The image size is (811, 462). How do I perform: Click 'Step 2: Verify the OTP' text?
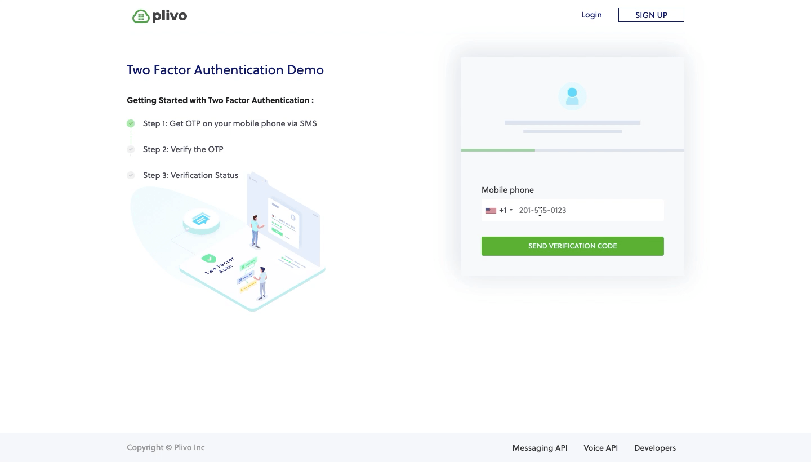pyautogui.click(x=183, y=149)
